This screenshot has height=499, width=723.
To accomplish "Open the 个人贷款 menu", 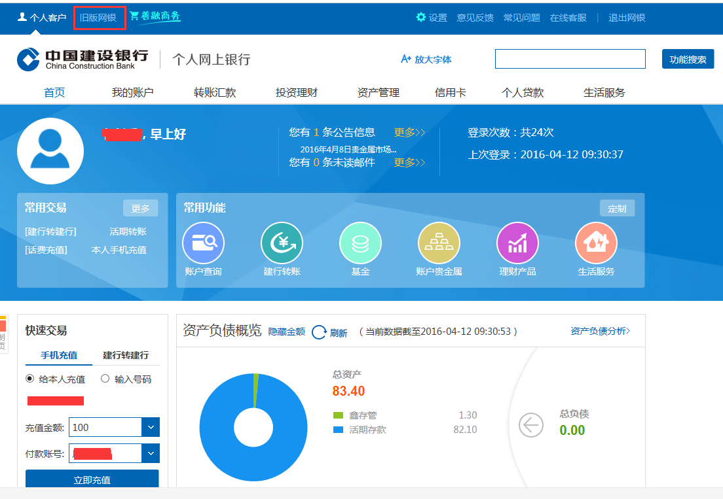I will 523,92.
